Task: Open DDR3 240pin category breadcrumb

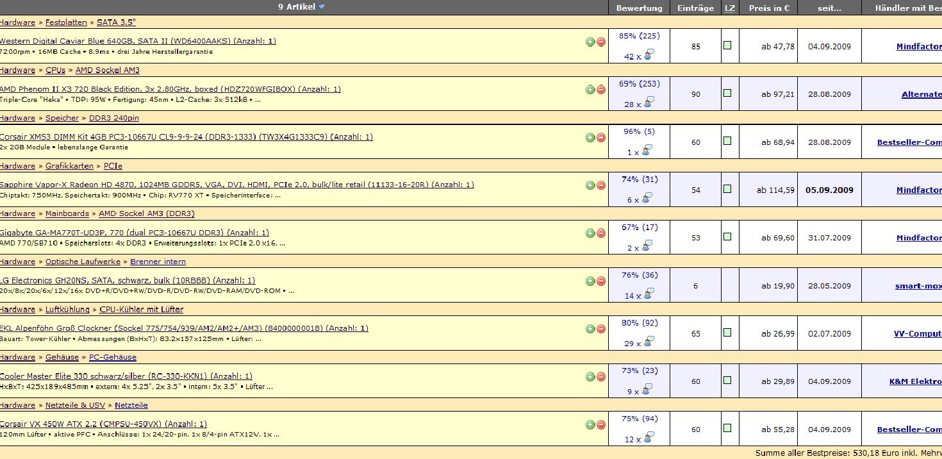Action: (114, 118)
